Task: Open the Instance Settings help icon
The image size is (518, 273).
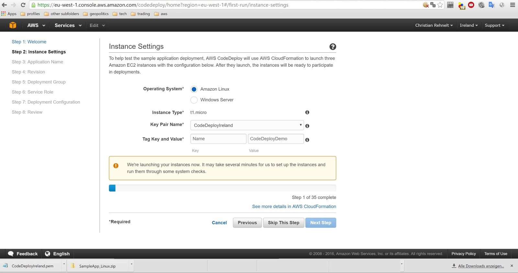Action: tap(332, 47)
